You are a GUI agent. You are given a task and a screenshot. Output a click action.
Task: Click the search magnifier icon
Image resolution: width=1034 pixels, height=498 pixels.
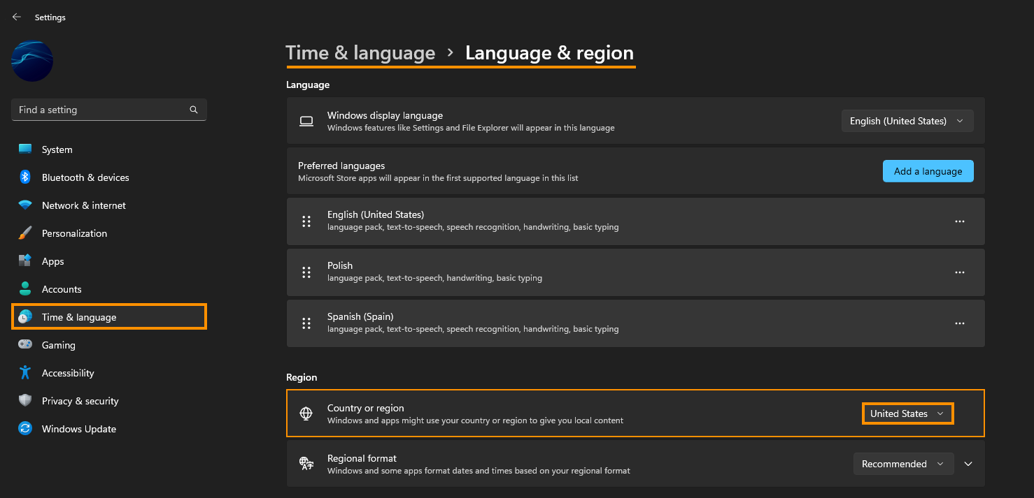194,110
